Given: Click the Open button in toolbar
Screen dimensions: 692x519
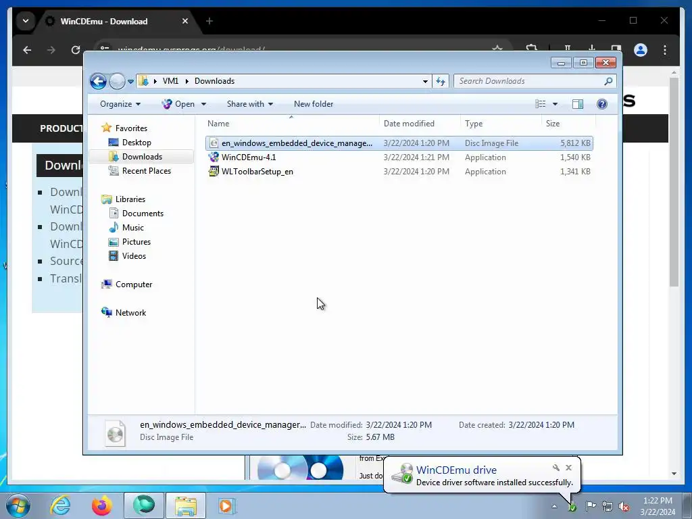Looking at the screenshot, I should point(178,104).
